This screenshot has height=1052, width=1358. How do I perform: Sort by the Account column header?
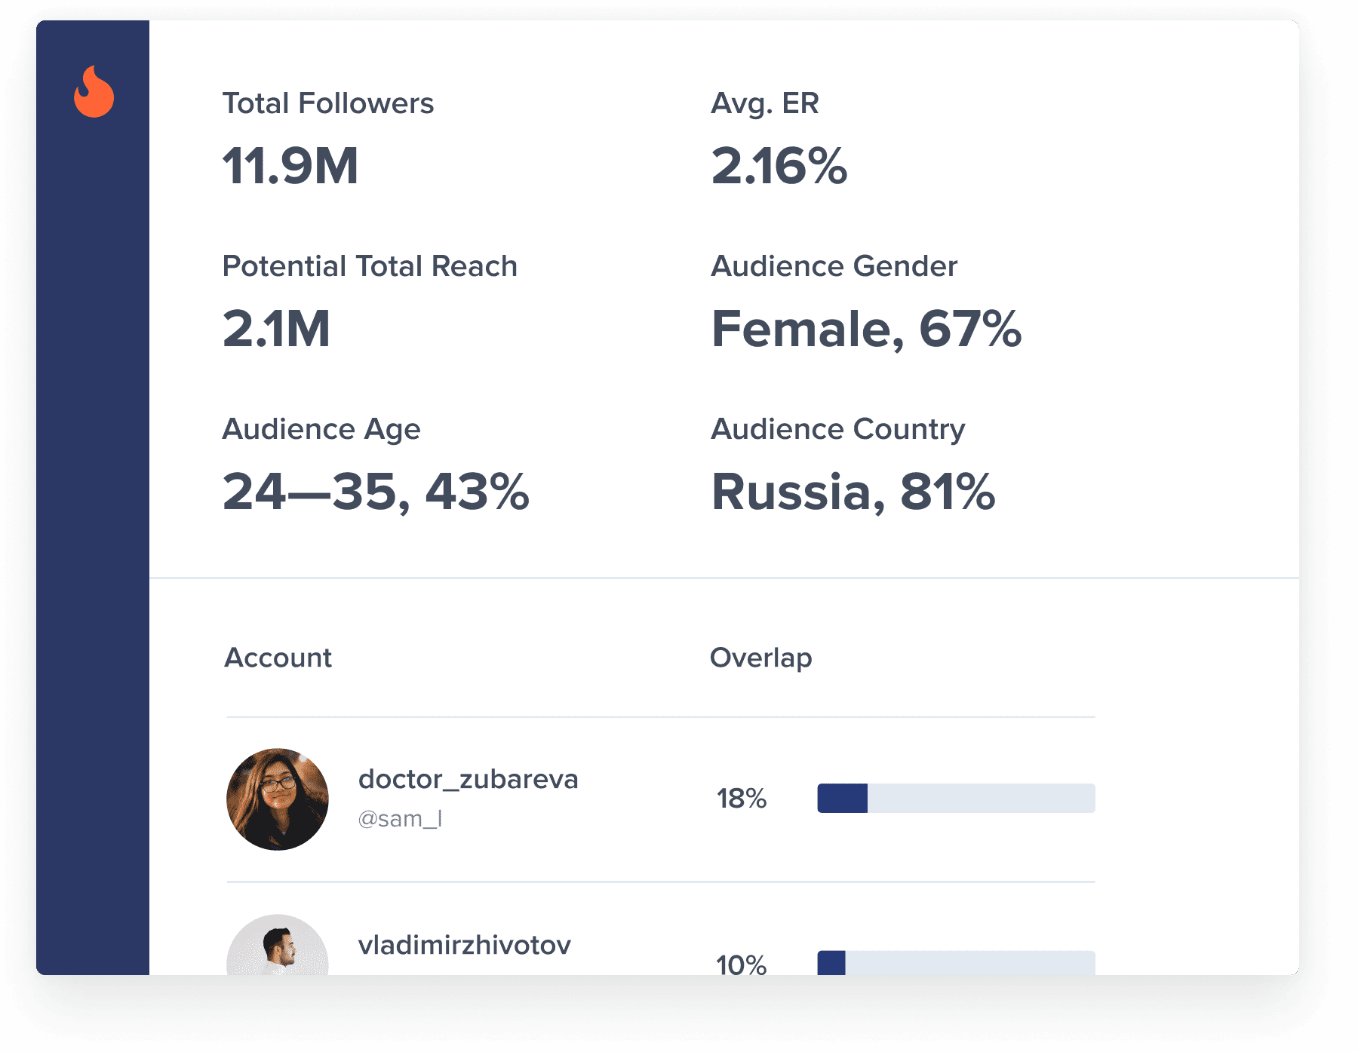[x=278, y=658]
